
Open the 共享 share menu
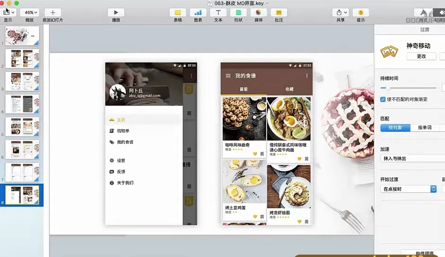tap(340, 12)
